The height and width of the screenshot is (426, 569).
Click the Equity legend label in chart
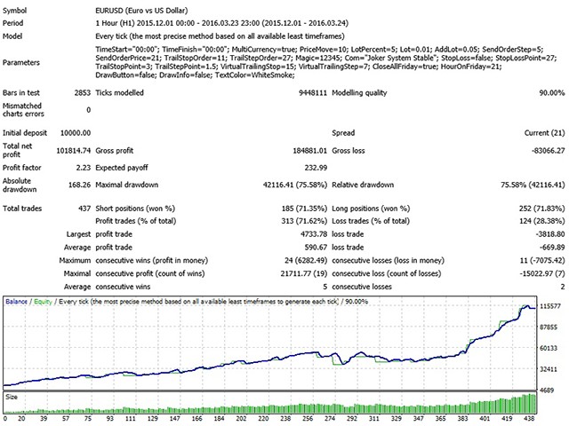click(x=43, y=302)
